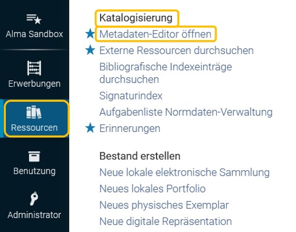This screenshot has height=232, width=296.
Task: Toggle the favorite star beside Erinnerungen
Action: click(x=90, y=128)
